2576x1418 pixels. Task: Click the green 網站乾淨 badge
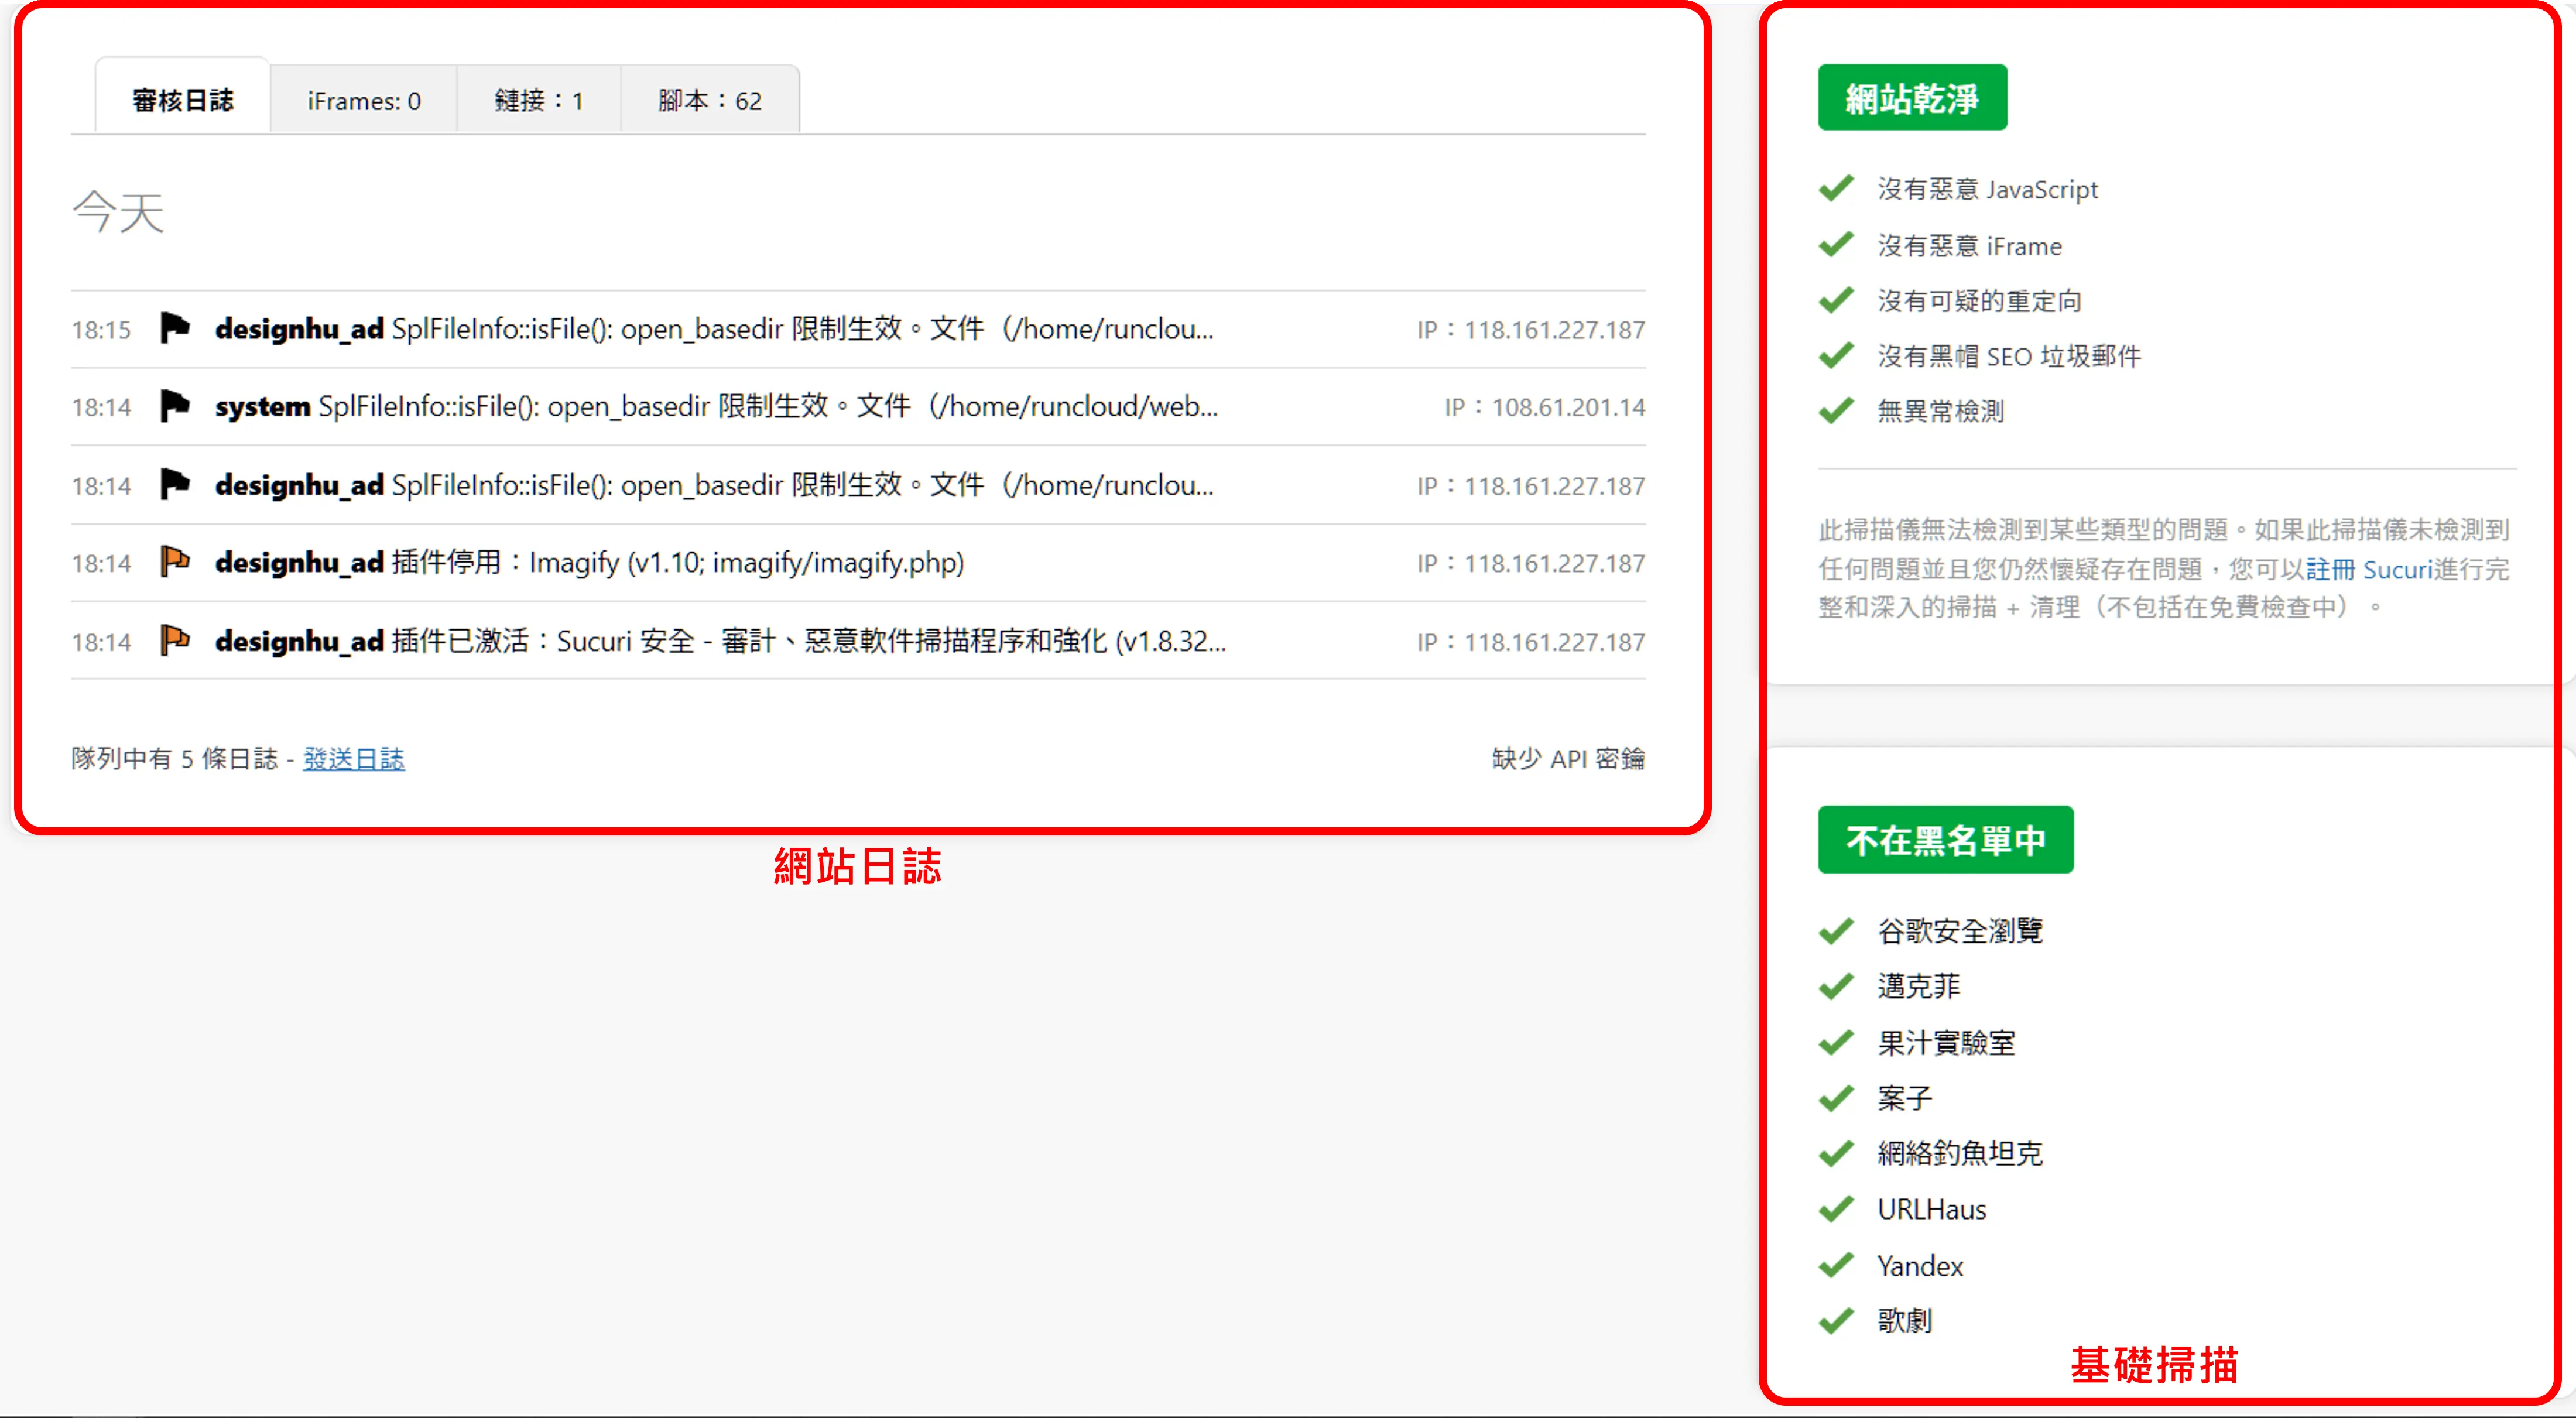tap(1912, 98)
